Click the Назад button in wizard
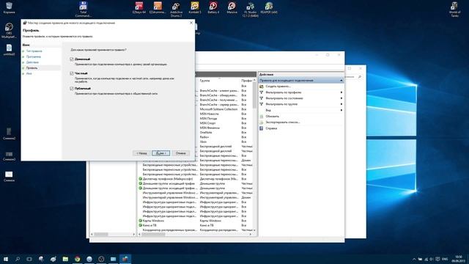This screenshot has width=469, height=264. click(141, 153)
